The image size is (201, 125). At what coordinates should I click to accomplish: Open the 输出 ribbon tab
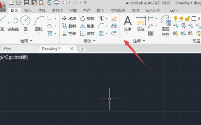click(100, 10)
